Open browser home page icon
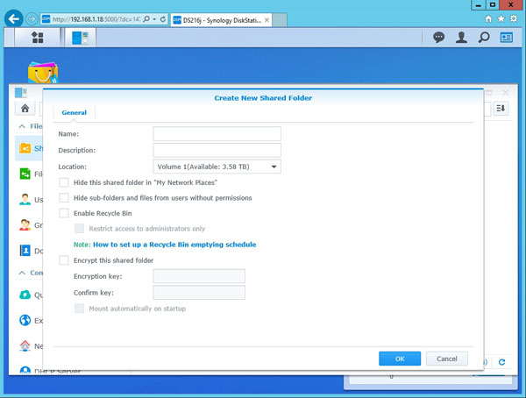 click(x=488, y=19)
